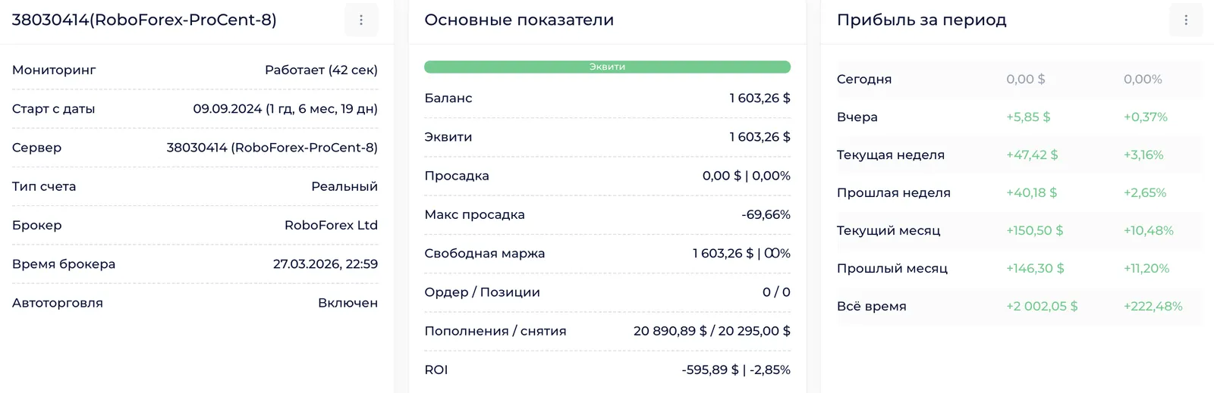Click the Старт с даты value 09.09.2024
The height and width of the screenshot is (393, 1214).
(x=227, y=109)
